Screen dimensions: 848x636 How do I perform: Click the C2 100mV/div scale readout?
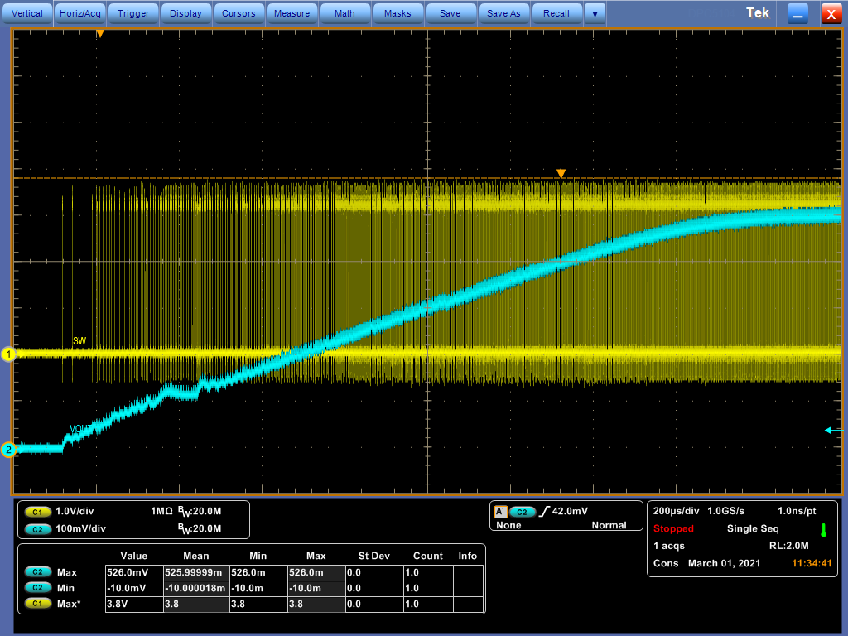tap(80, 529)
